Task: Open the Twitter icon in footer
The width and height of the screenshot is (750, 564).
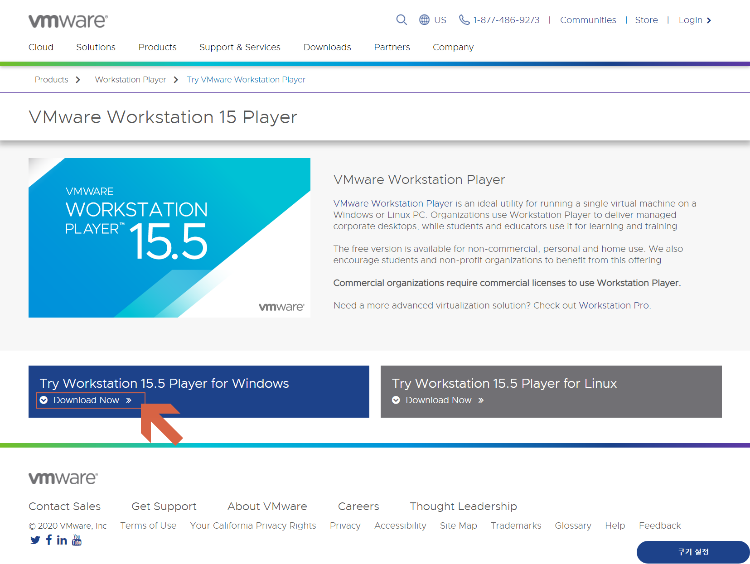Action: tap(35, 540)
